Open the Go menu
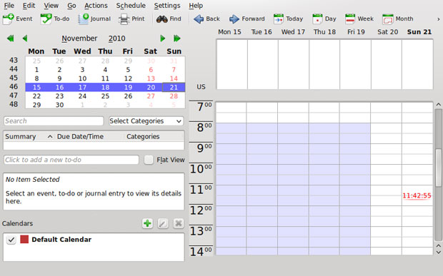The image size is (443, 276). (71, 6)
